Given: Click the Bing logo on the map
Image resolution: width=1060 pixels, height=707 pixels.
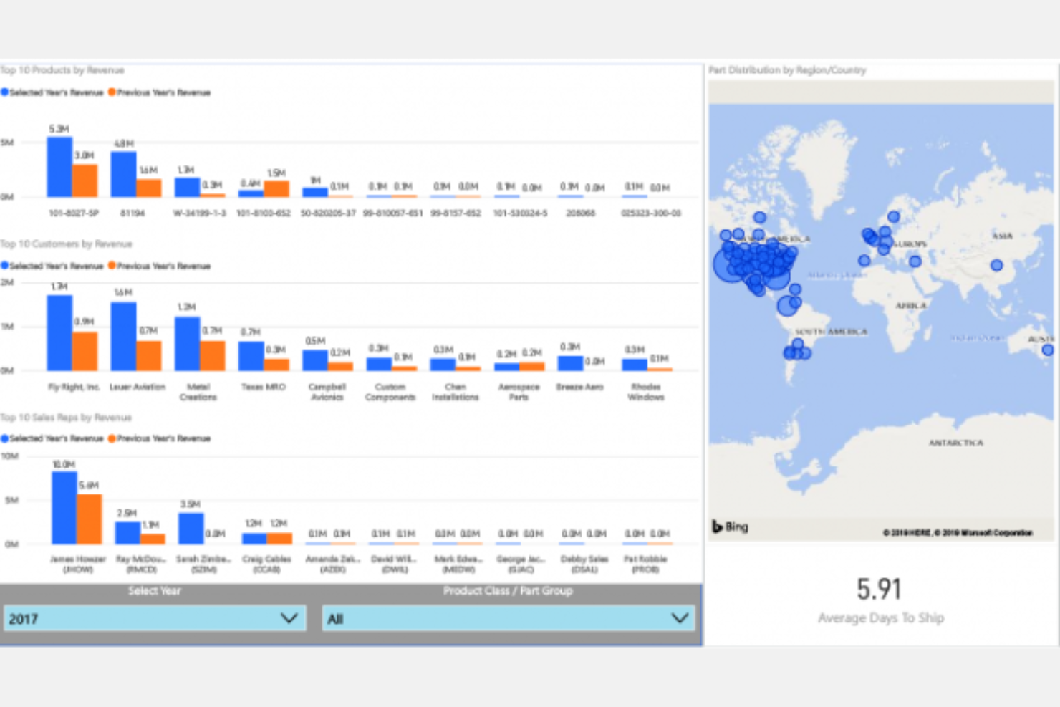Looking at the screenshot, I should click(729, 526).
